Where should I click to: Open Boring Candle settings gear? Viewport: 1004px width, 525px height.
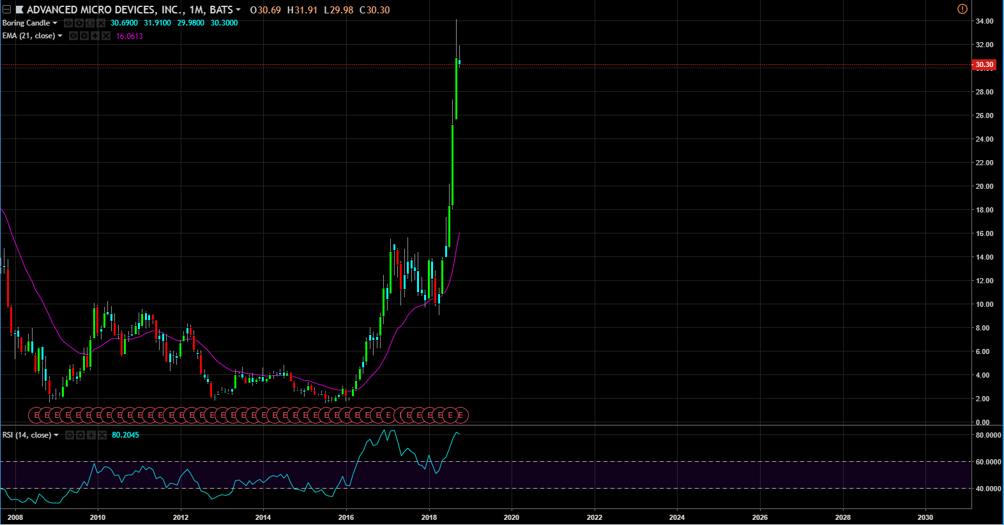point(79,23)
